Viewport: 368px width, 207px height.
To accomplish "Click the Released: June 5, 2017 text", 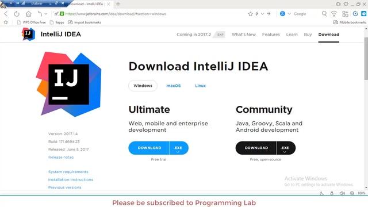I will (x=68, y=149).
